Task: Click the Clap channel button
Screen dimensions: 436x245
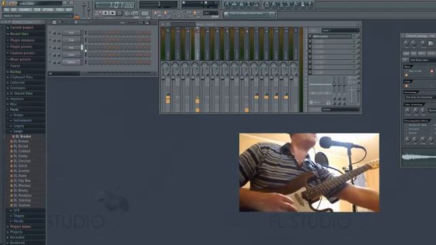Action: (71, 40)
